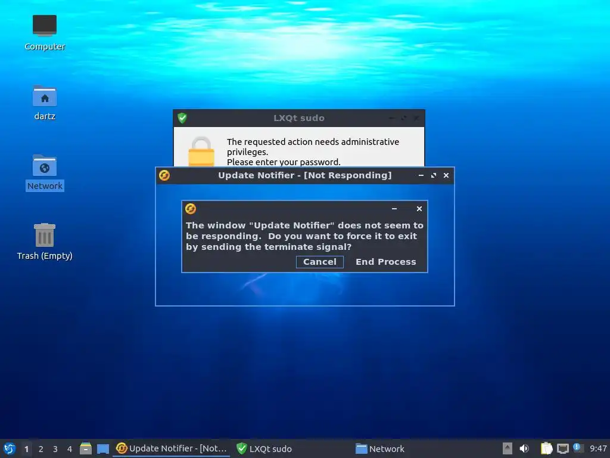The image size is (610, 458).
Task: Open the file manager quick-launch icon
Action: (86, 448)
